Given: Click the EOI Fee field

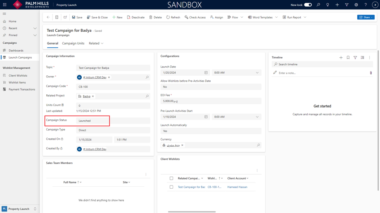Looking at the screenshot, I should pyautogui.click(x=211, y=101).
